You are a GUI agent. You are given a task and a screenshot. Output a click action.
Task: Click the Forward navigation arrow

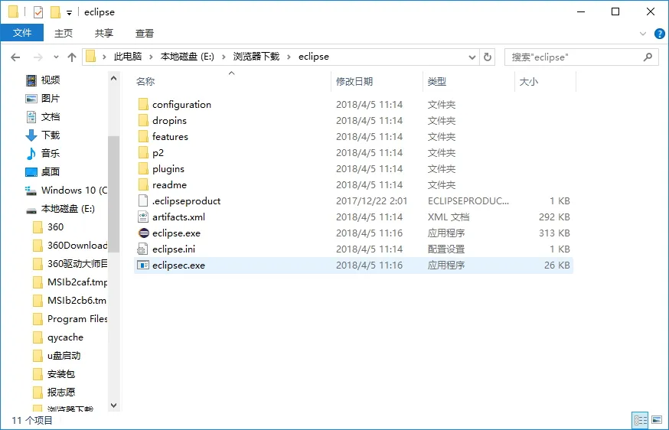[x=38, y=57]
